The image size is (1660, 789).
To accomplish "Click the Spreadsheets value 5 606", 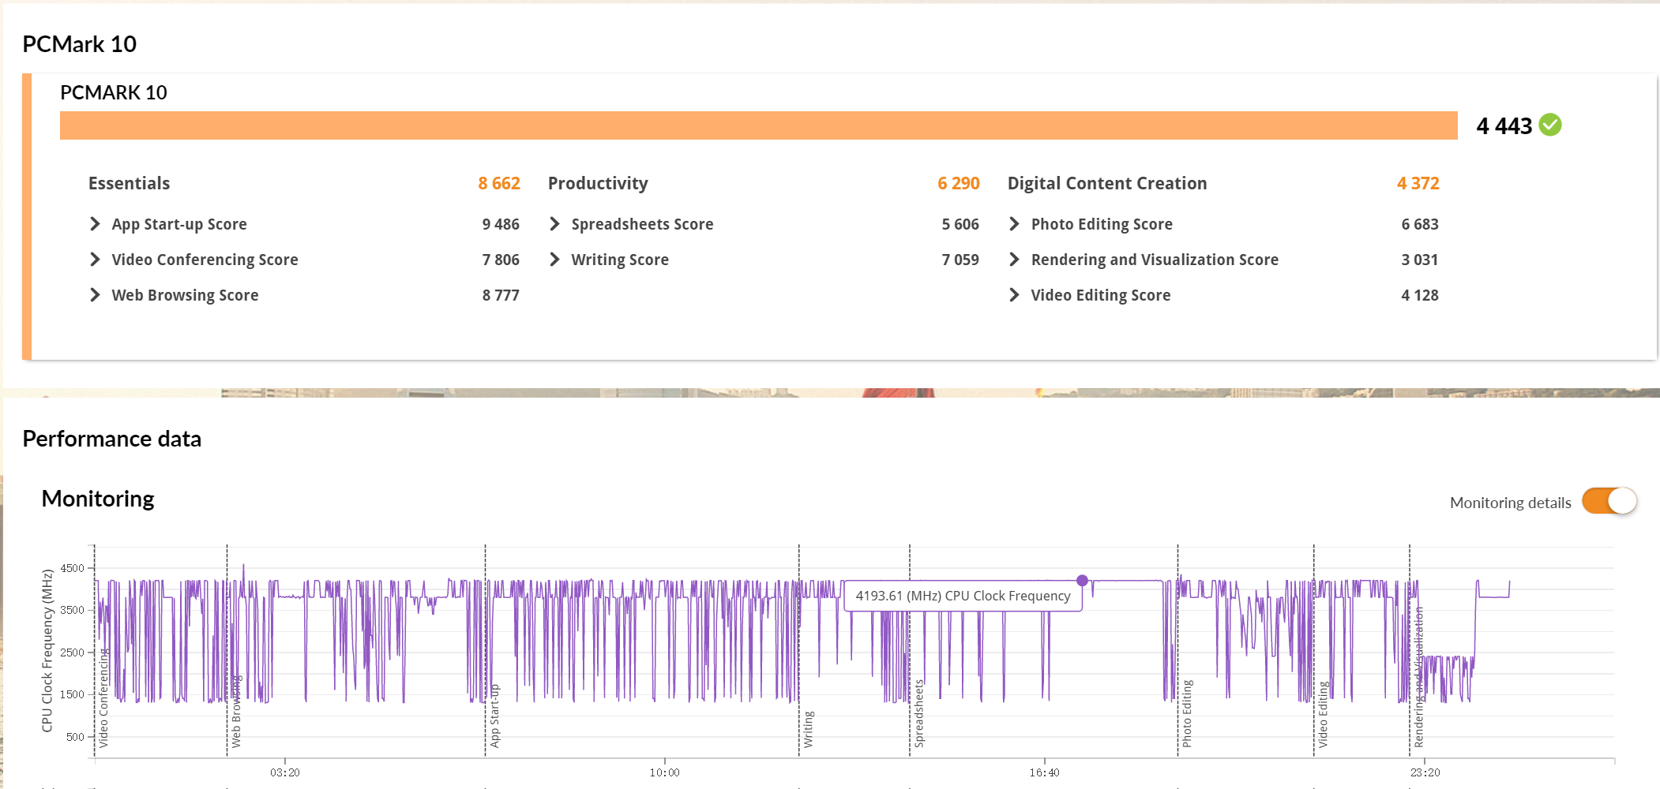I will pos(960,224).
